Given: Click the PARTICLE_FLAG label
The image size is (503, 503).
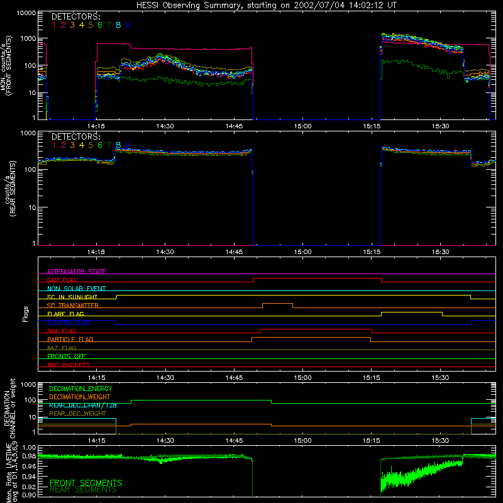Looking at the screenshot, I should click(x=70, y=339).
